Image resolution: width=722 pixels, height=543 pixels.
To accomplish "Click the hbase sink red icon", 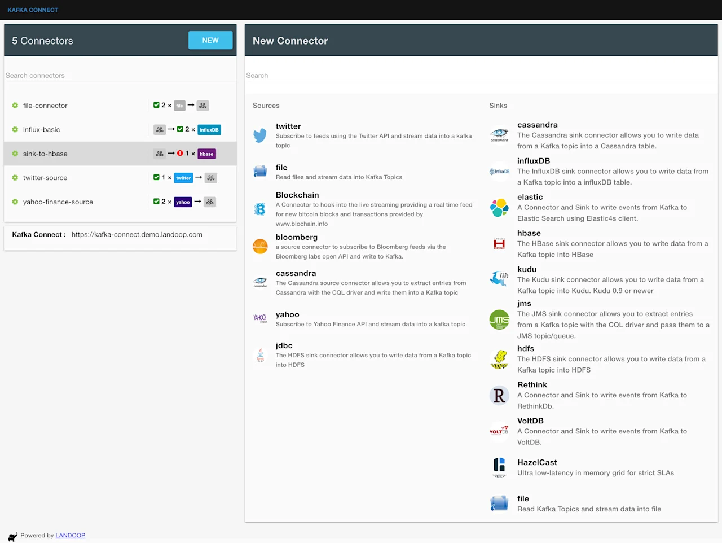I will point(499,244).
